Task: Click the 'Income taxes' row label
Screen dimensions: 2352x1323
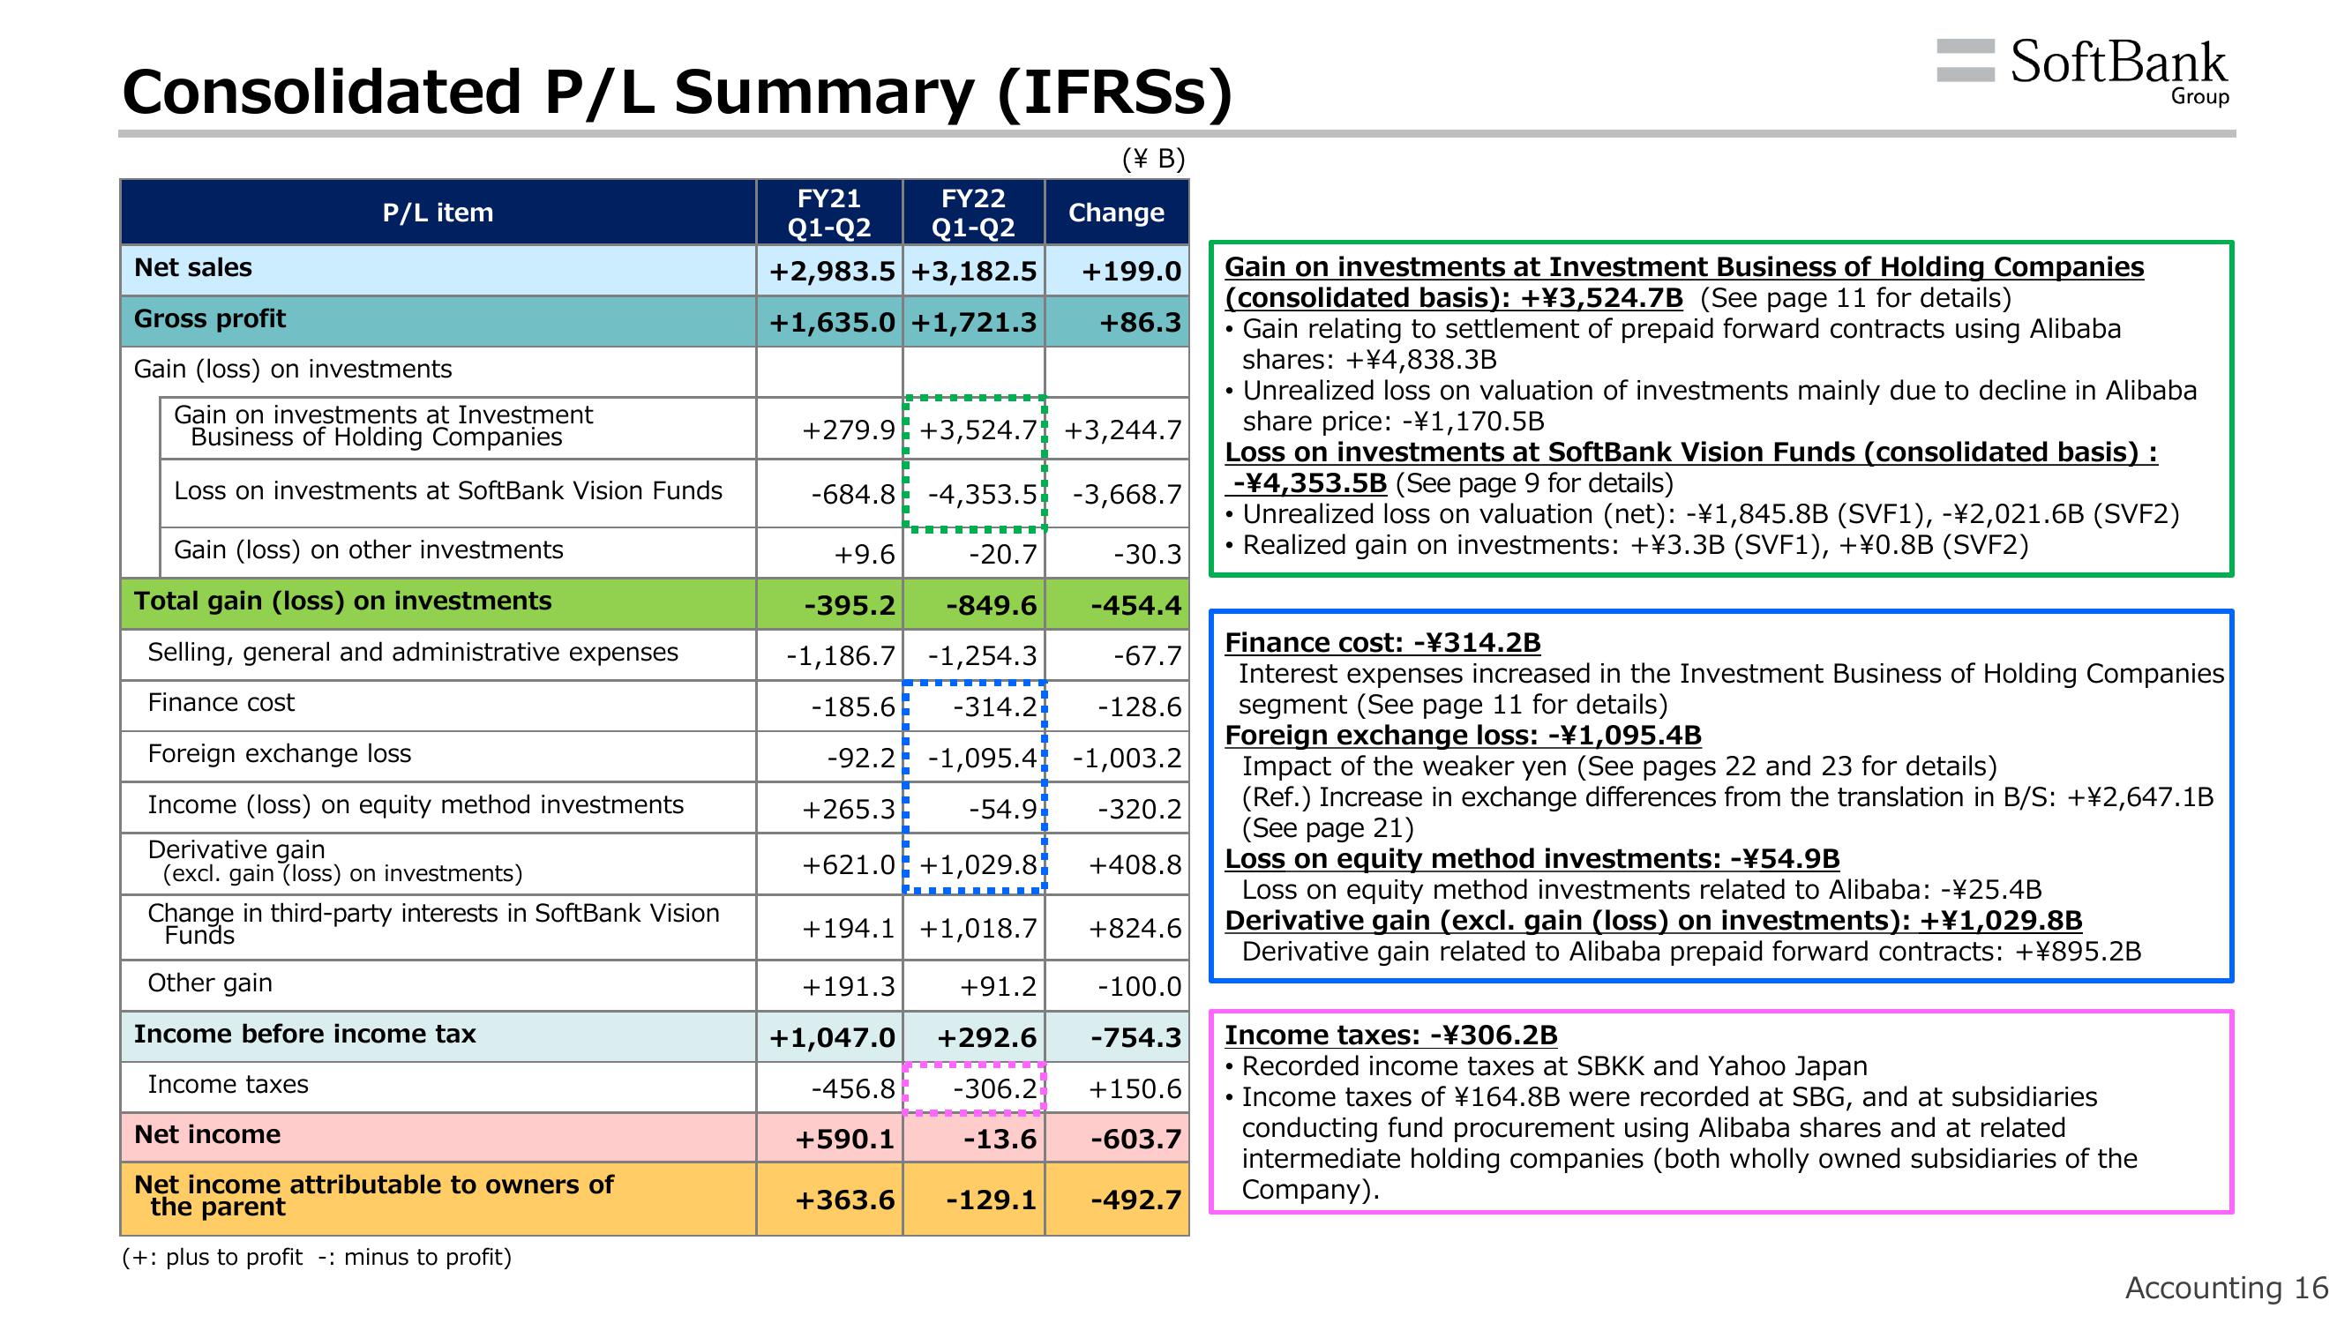Action: point(228,1085)
